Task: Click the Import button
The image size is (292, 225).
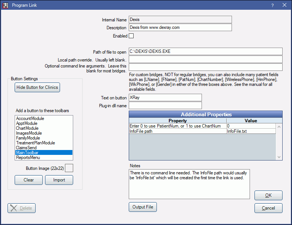Action: coord(59,180)
